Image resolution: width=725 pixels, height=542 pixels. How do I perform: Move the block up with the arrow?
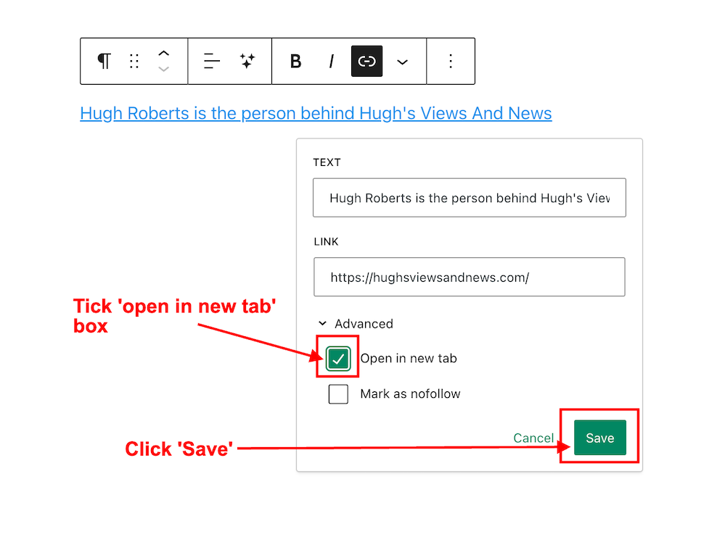coord(164,54)
